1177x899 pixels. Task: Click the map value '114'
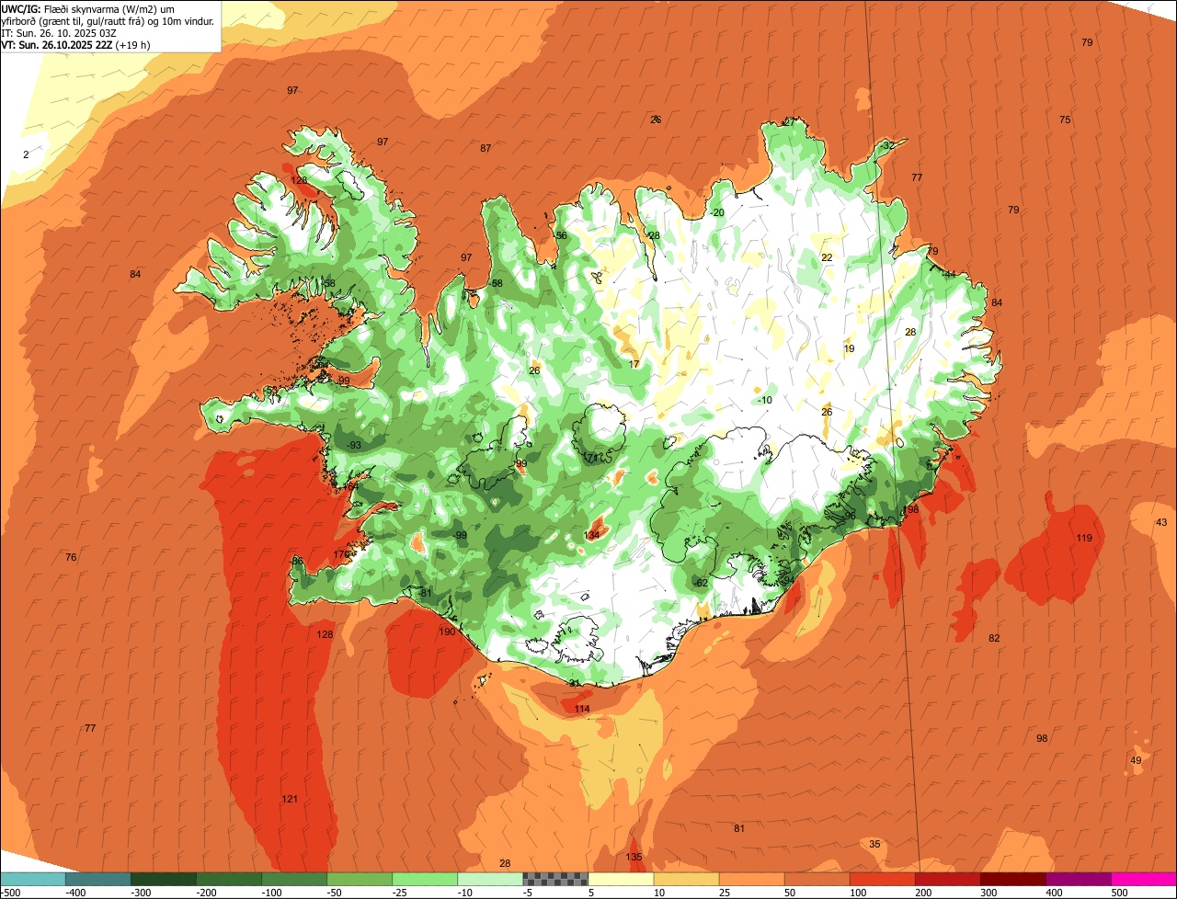(x=582, y=709)
